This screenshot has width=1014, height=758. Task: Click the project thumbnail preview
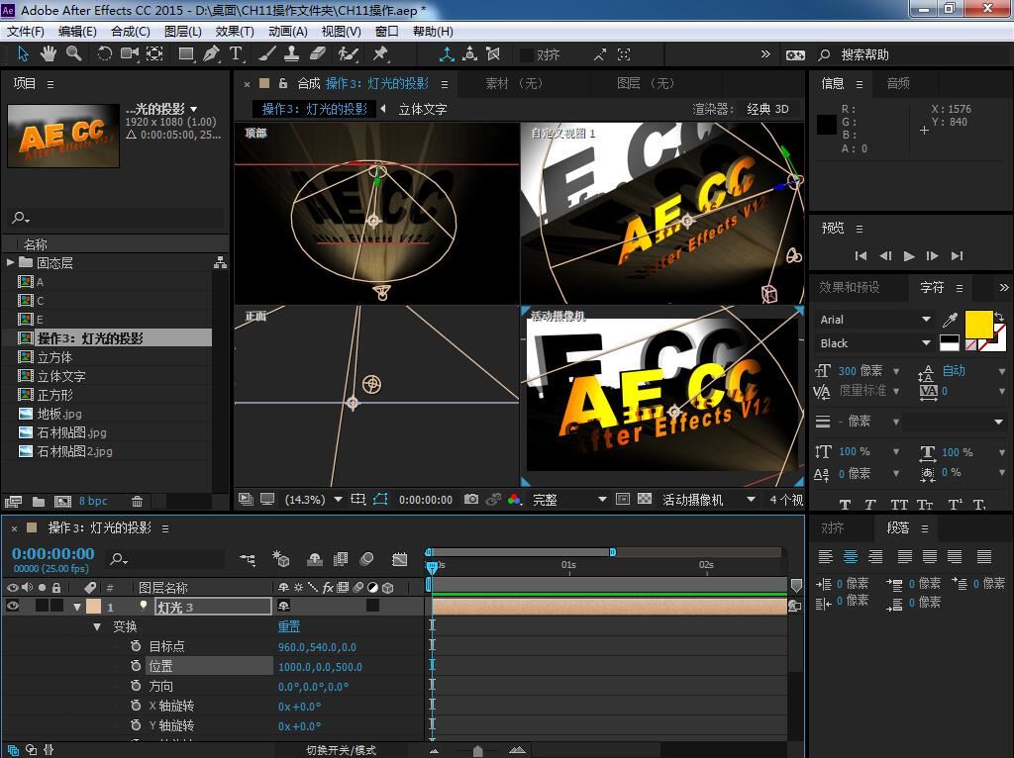[63, 136]
